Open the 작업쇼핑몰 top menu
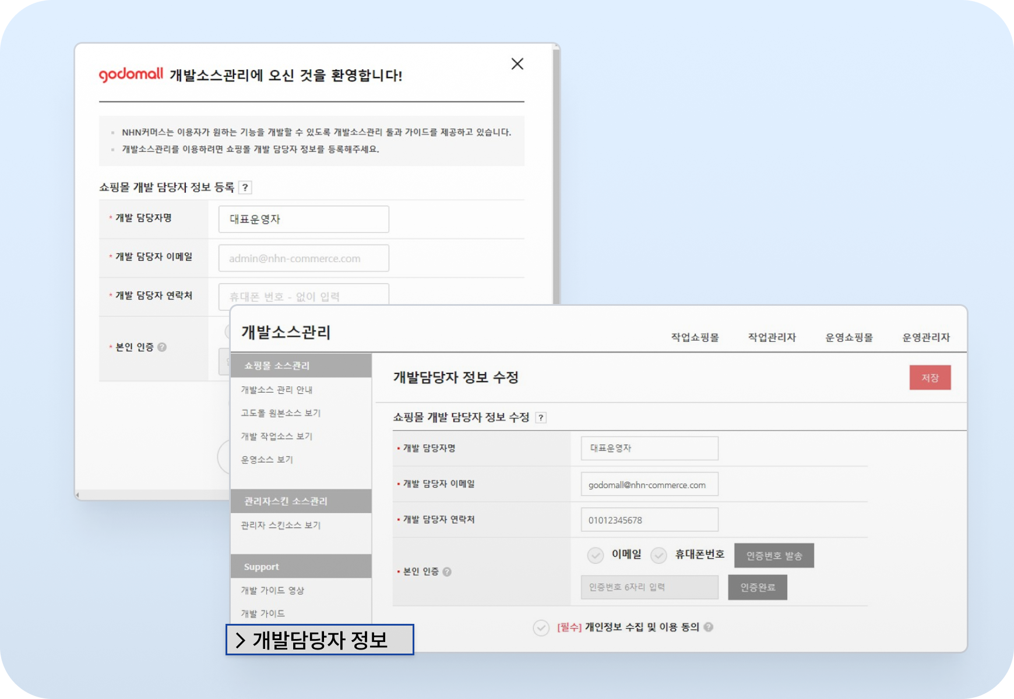1014x699 pixels. coord(695,337)
